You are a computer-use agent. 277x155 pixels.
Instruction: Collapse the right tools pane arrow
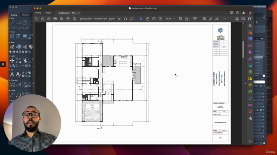245,83
